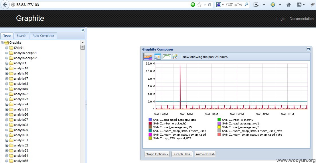Select the analytic34 tree item

click(21, 156)
